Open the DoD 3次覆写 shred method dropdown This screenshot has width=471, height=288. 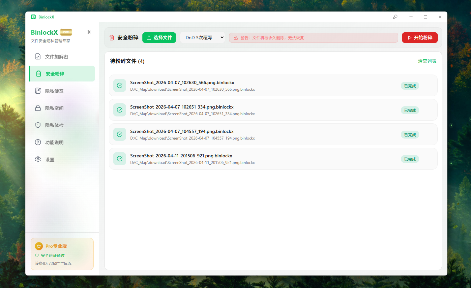click(203, 38)
